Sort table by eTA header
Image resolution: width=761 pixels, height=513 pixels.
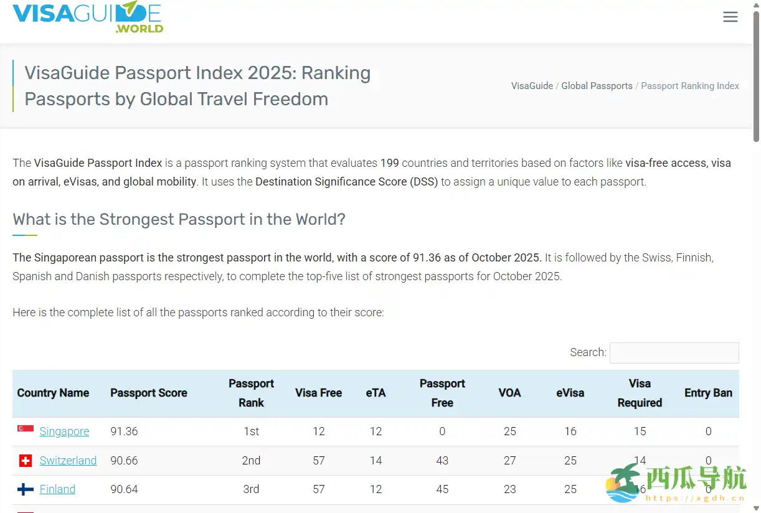376,393
